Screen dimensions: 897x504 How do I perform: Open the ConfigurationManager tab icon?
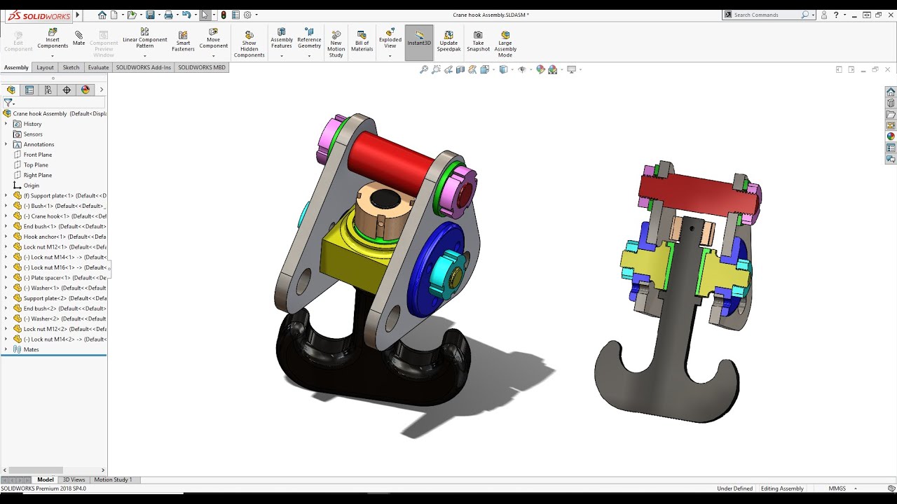point(48,90)
